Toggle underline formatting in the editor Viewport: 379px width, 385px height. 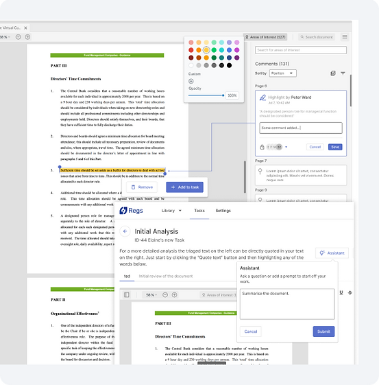341,292
